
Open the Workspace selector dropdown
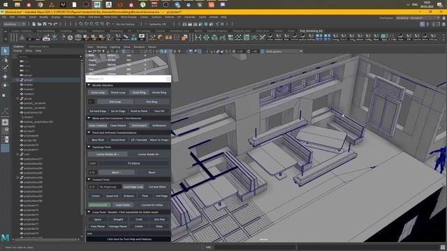(x=418, y=18)
